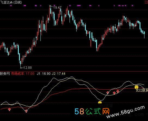
Task: Click the 12.88 low price label
Action: (x=27, y=68)
